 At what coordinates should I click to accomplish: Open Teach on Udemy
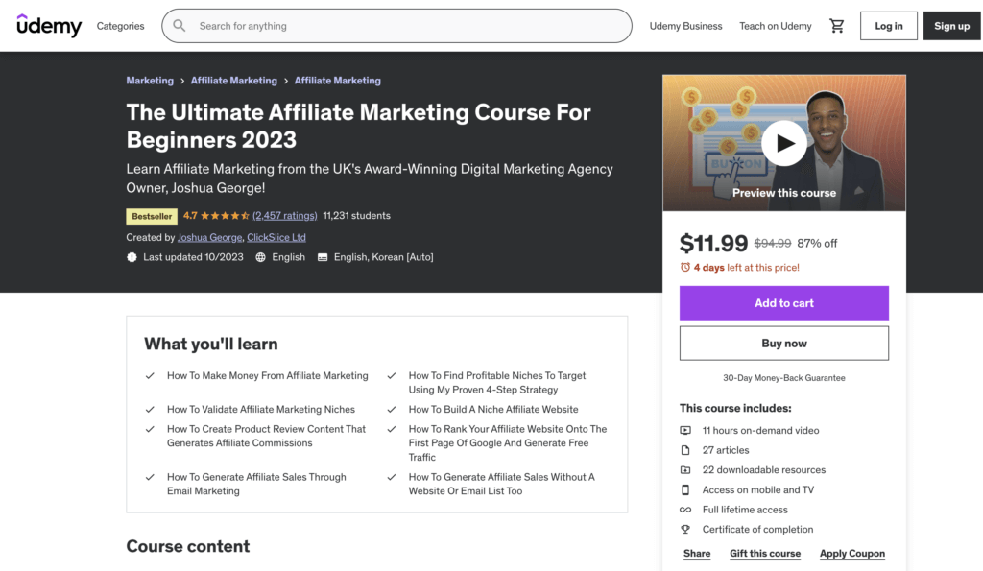[775, 26]
